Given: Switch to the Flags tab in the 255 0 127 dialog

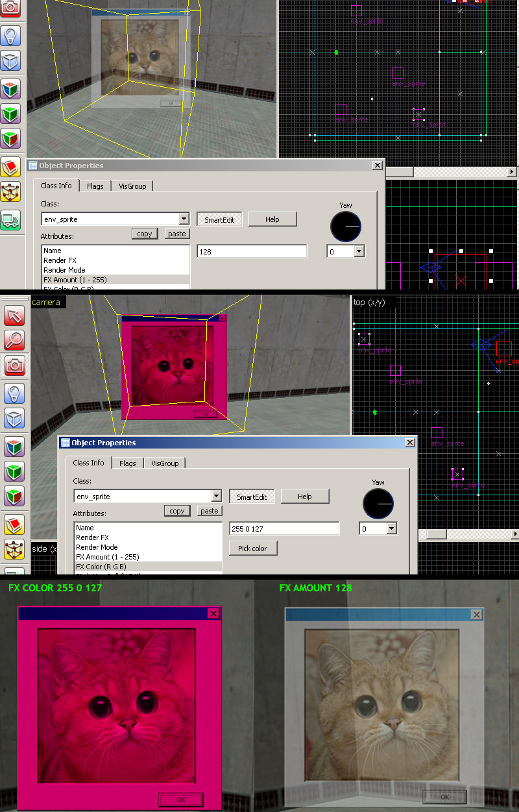Looking at the screenshot, I should 128,463.
